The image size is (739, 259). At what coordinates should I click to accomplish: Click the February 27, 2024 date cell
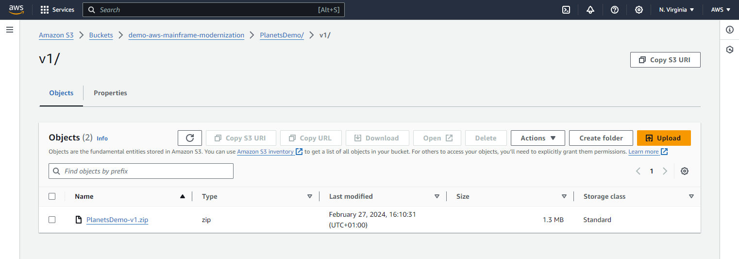coord(372,220)
